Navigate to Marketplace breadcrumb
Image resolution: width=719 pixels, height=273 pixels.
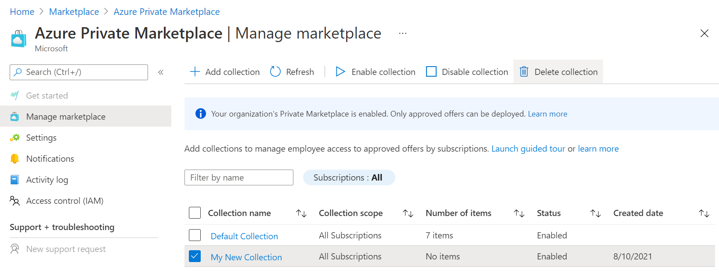[74, 12]
